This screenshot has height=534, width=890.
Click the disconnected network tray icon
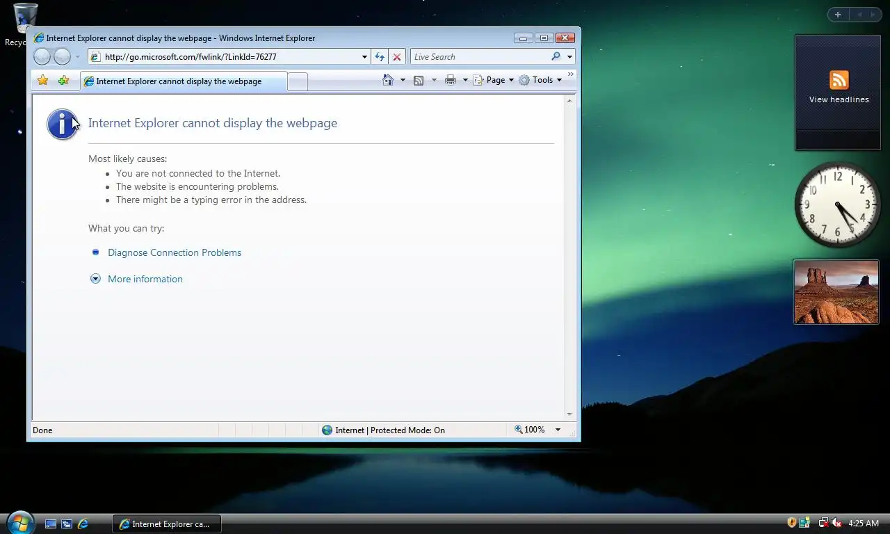[x=823, y=523]
